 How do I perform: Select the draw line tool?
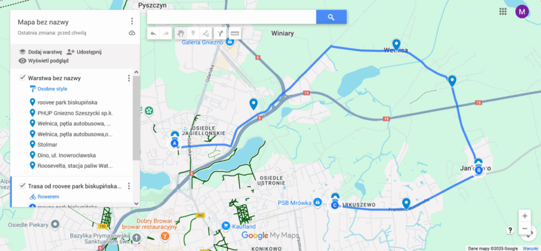click(x=206, y=33)
